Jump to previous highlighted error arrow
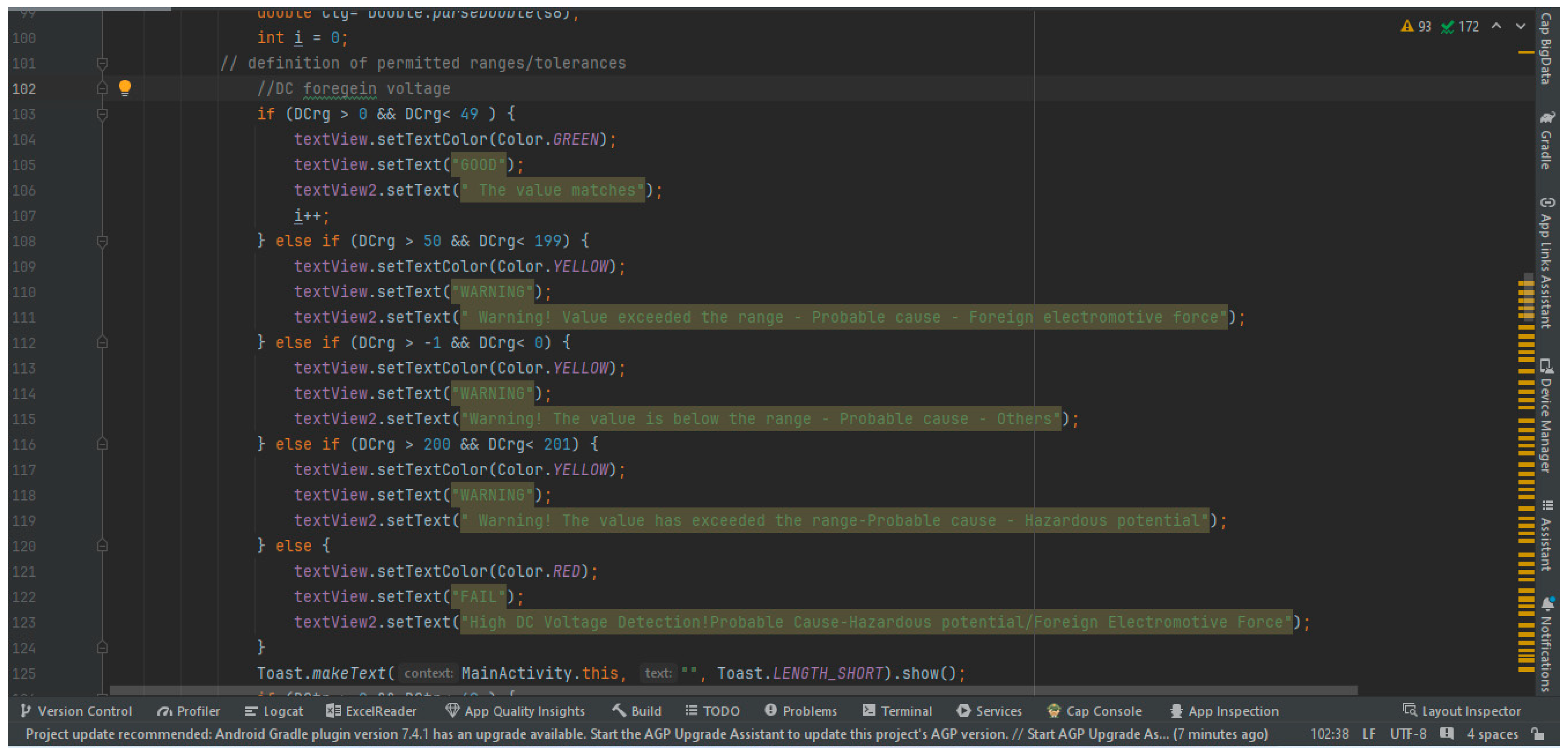Screen dimensions: 1568x754 pyautogui.click(x=1497, y=26)
